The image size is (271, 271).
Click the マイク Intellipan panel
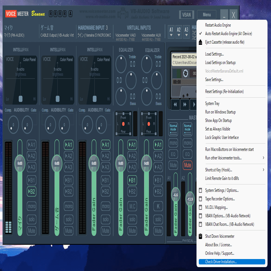tap(20, 80)
